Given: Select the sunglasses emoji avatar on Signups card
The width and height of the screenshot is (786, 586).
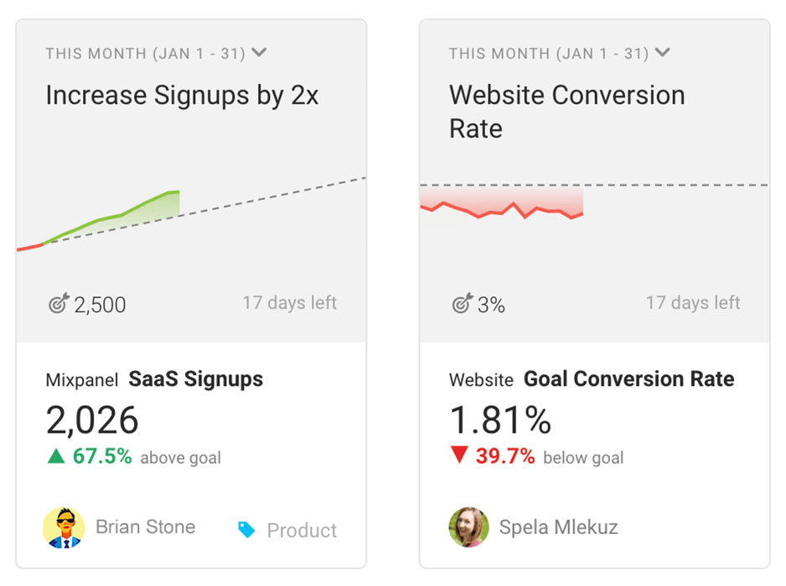Looking at the screenshot, I should (x=65, y=527).
